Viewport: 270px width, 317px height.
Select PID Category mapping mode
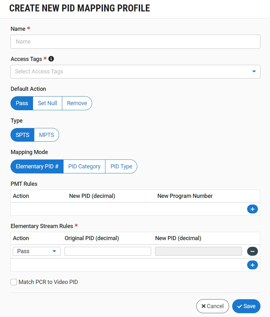coord(84,166)
